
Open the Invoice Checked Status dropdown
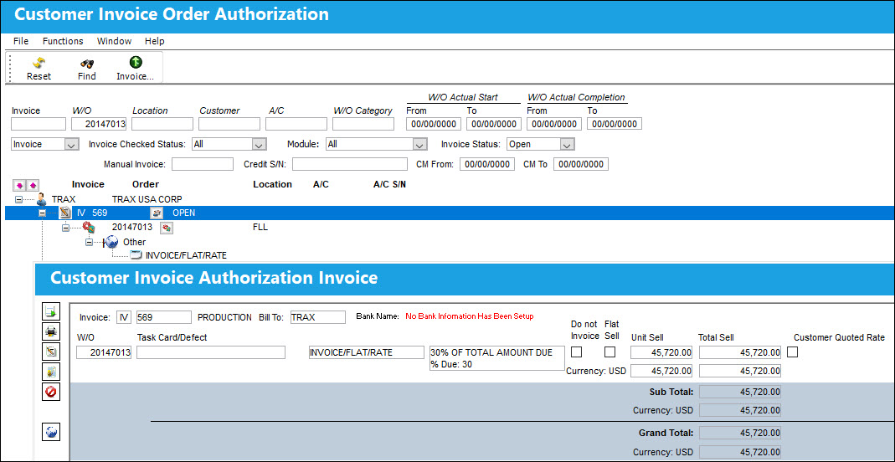coord(260,145)
